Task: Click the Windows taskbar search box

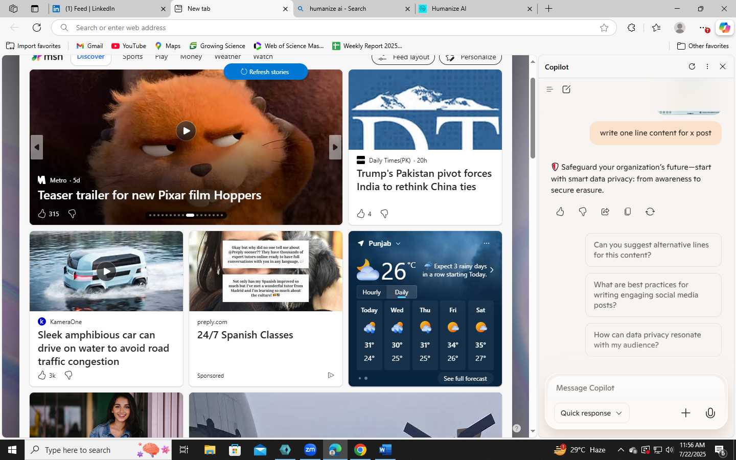Action: [x=99, y=450]
